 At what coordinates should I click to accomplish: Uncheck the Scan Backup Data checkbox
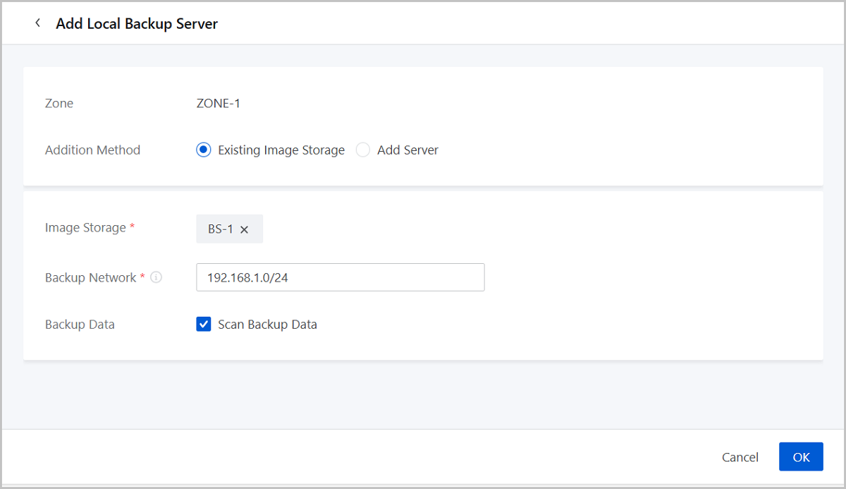(x=204, y=325)
